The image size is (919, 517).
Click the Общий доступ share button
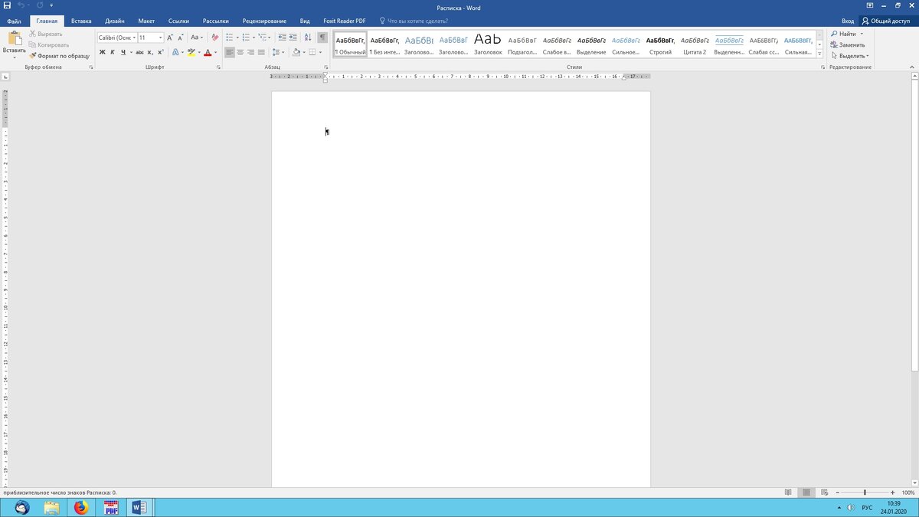click(888, 21)
